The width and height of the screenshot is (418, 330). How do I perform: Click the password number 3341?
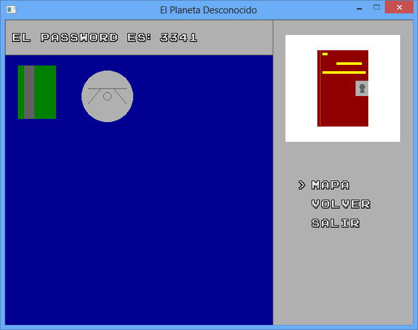click(x=178, y=38)
